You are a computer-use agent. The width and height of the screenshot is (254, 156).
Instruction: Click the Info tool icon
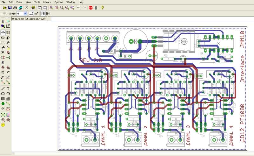point(3,21)
